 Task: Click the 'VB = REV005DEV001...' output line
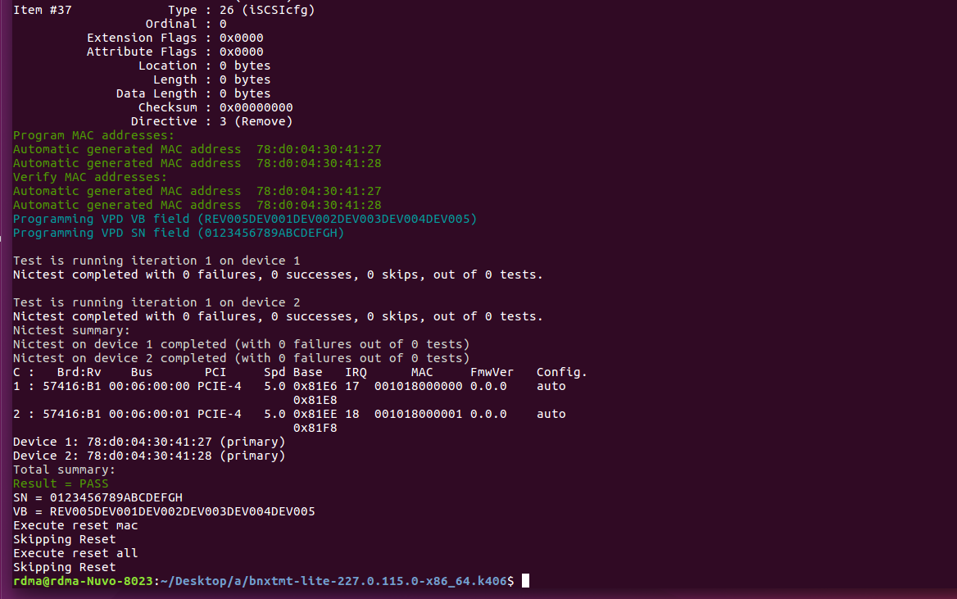[164, 511]
